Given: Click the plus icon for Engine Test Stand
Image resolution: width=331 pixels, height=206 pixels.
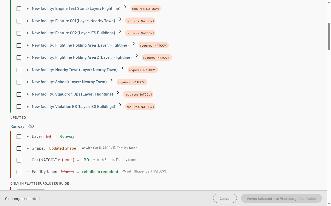Looking at the screenshot, I should tap(28, 8).
